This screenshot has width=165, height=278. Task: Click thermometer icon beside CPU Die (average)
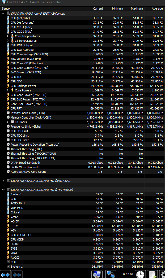(8, 23)
